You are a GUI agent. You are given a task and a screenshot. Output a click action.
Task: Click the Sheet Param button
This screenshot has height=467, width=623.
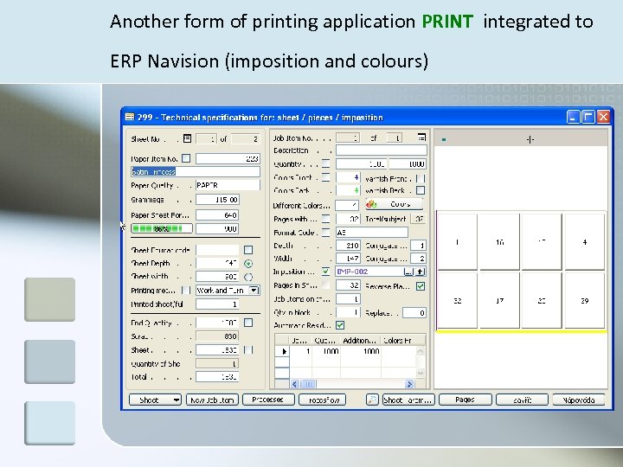coord(408,400)
